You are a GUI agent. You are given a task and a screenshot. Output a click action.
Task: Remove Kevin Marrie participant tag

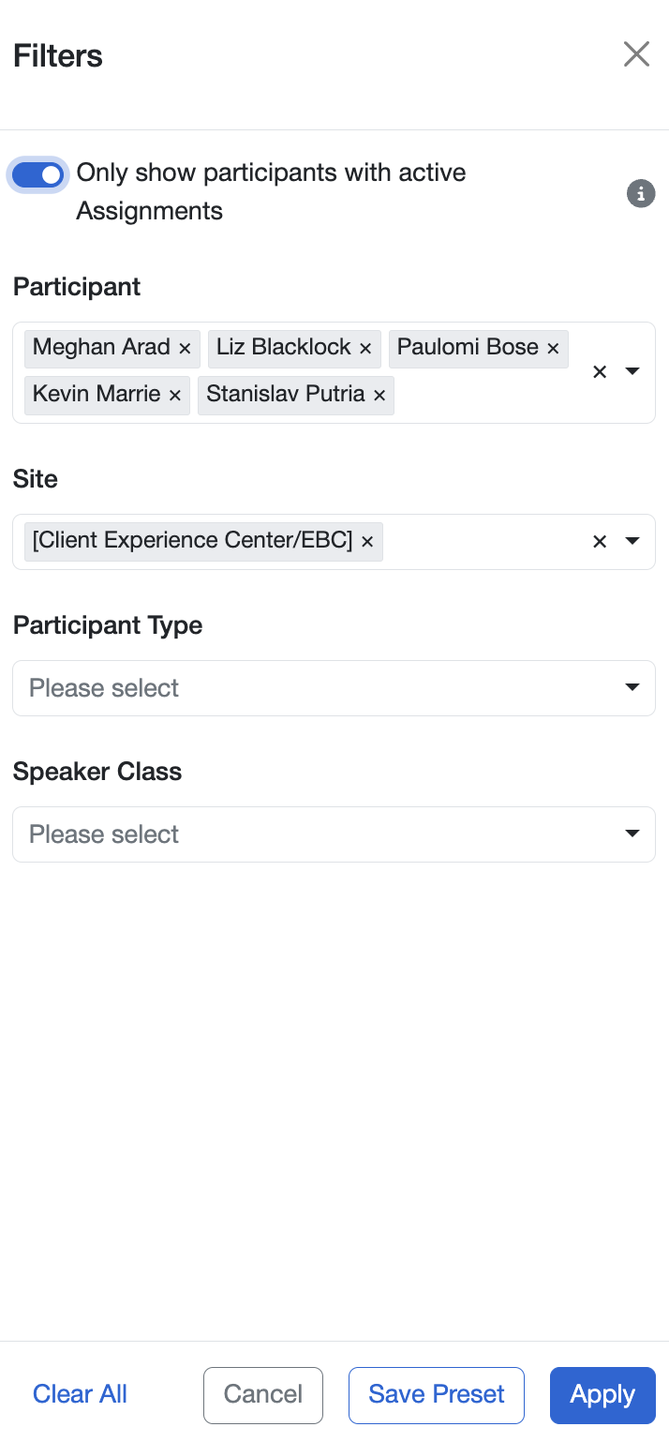(174, 396)
